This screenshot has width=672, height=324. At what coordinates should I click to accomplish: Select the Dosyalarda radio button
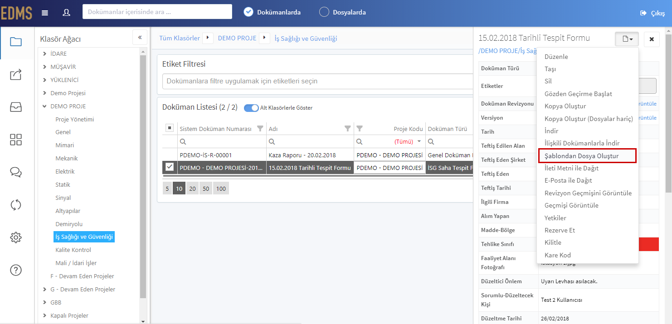tap(324, 12)
